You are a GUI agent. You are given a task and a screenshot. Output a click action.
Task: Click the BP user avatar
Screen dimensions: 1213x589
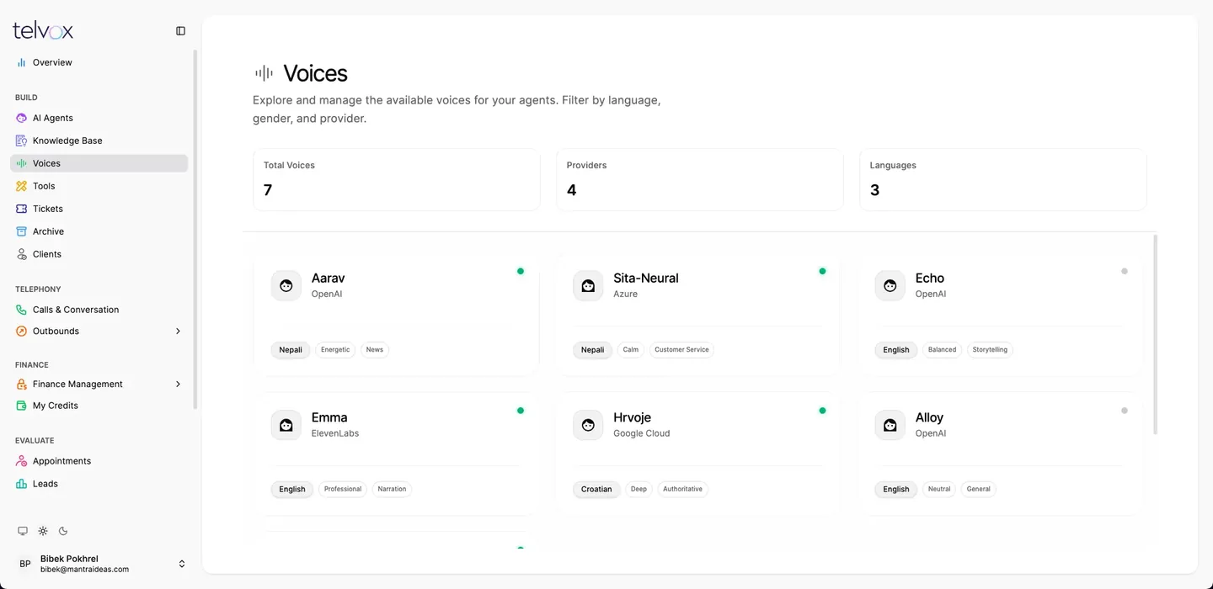pyautogui.click(x=25, y=564)
